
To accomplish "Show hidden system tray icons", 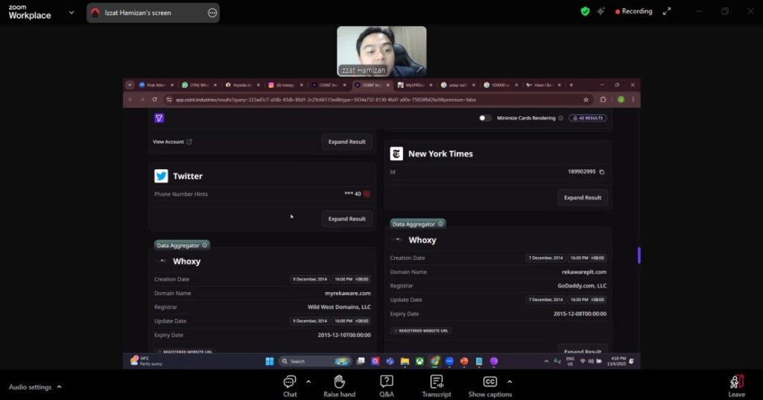I will click(x=546, y=361).
